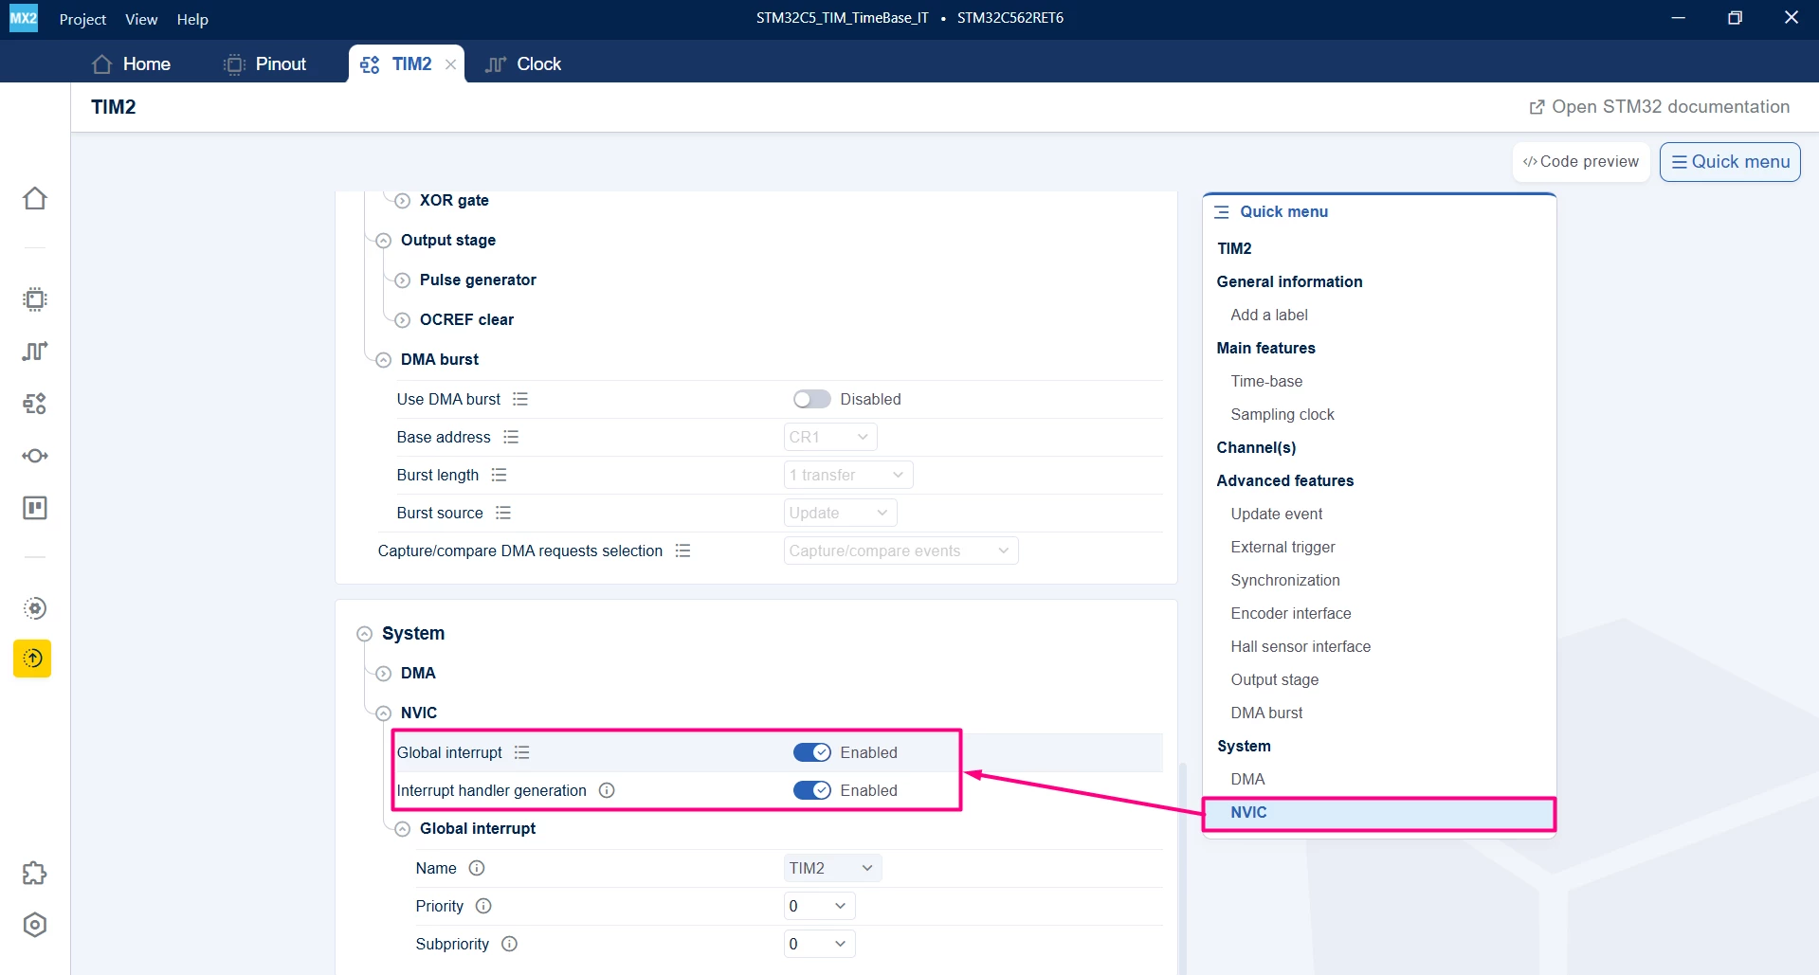Open the clock waveform icon in sidebar

(x=35, y=352)
